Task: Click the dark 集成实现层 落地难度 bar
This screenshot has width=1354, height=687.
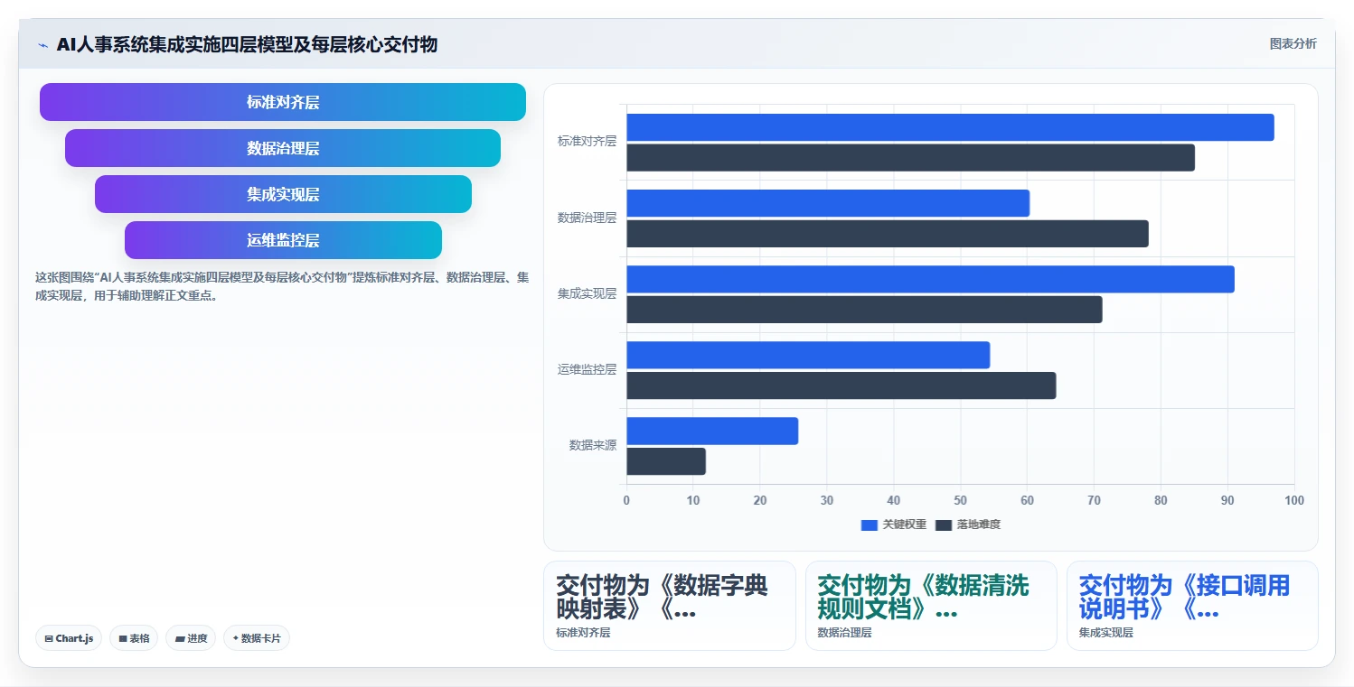Action: tap(864, 310)
